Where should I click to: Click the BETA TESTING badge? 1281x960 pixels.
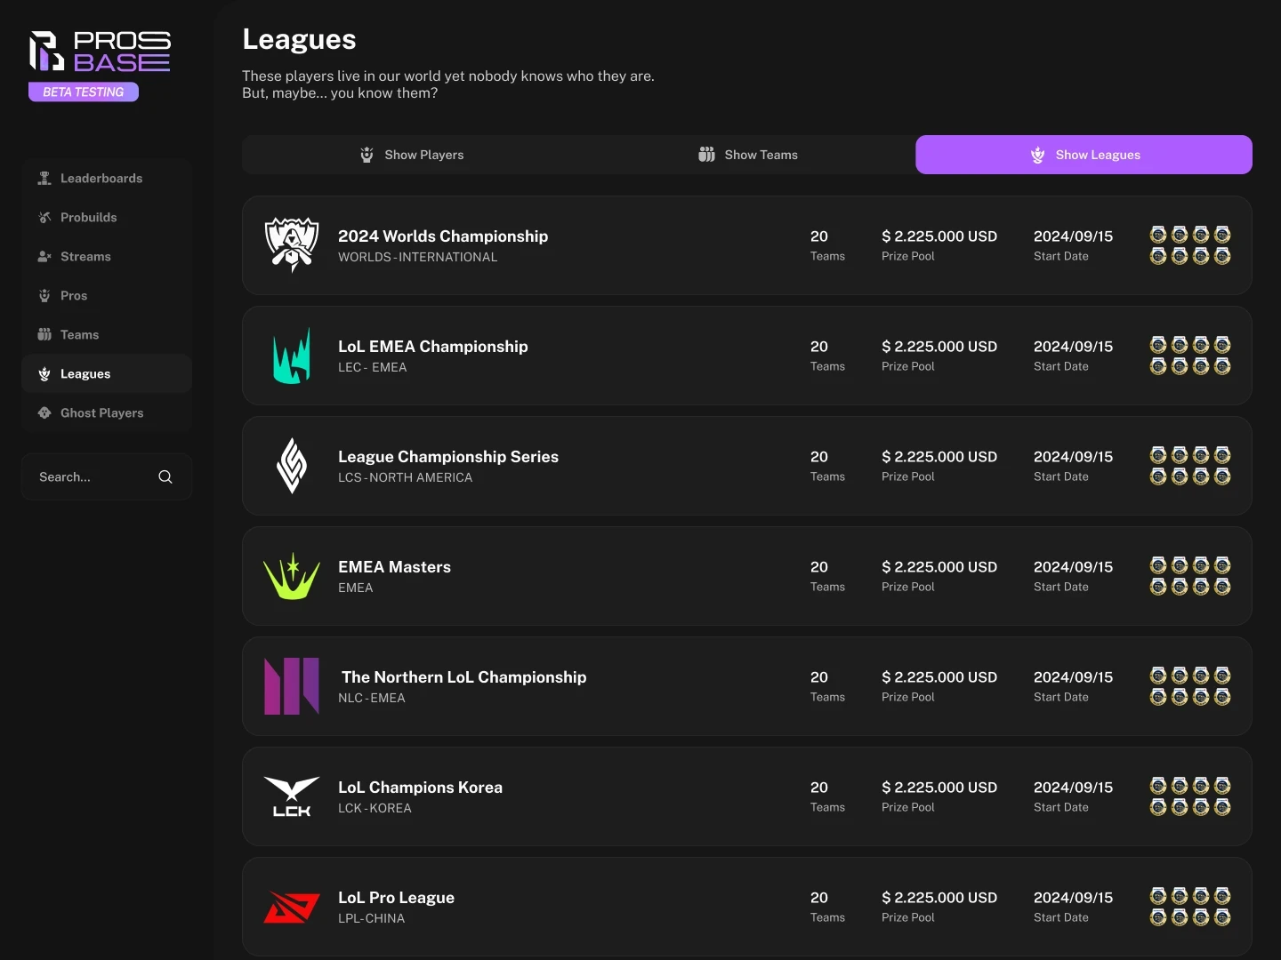(84, 92)
